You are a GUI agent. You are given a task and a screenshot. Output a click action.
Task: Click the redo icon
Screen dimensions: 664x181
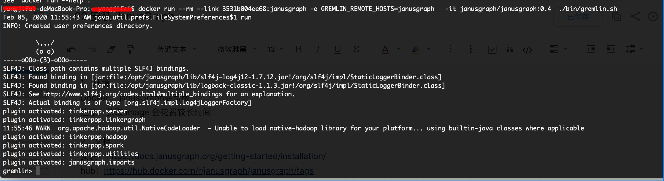click(x=91, y=49)
